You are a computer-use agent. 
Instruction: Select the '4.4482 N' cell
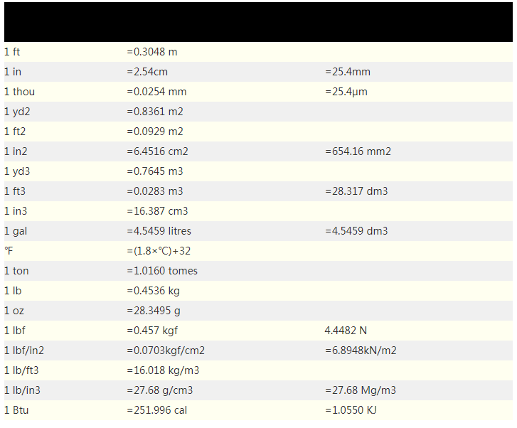[346, 331]
